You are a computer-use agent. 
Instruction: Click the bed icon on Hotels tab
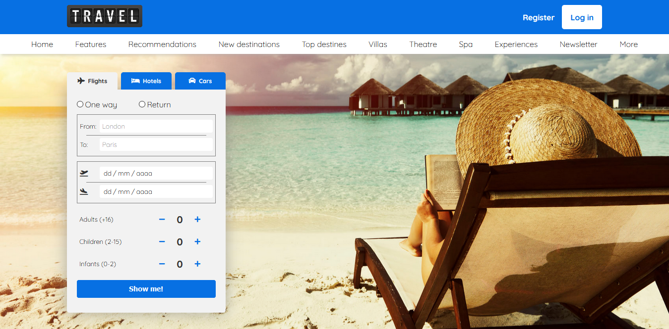[135, 81]
